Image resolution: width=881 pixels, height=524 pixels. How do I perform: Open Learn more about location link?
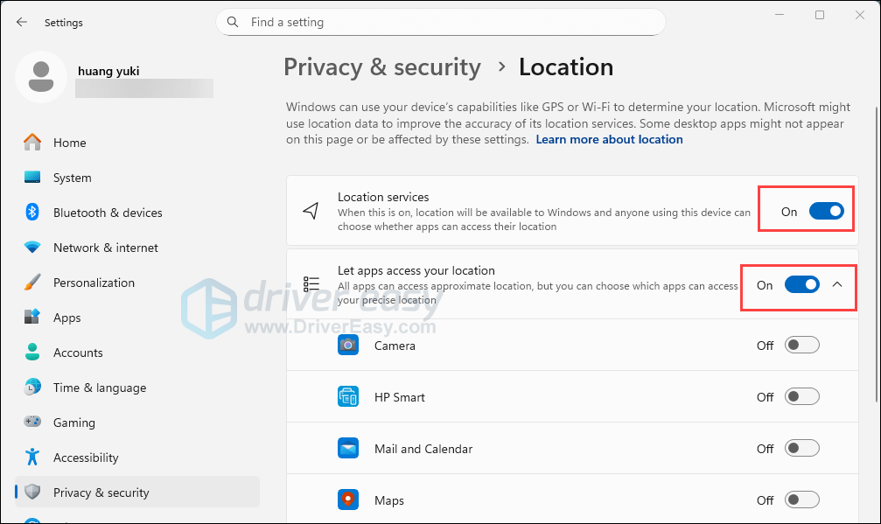[609, 140]
